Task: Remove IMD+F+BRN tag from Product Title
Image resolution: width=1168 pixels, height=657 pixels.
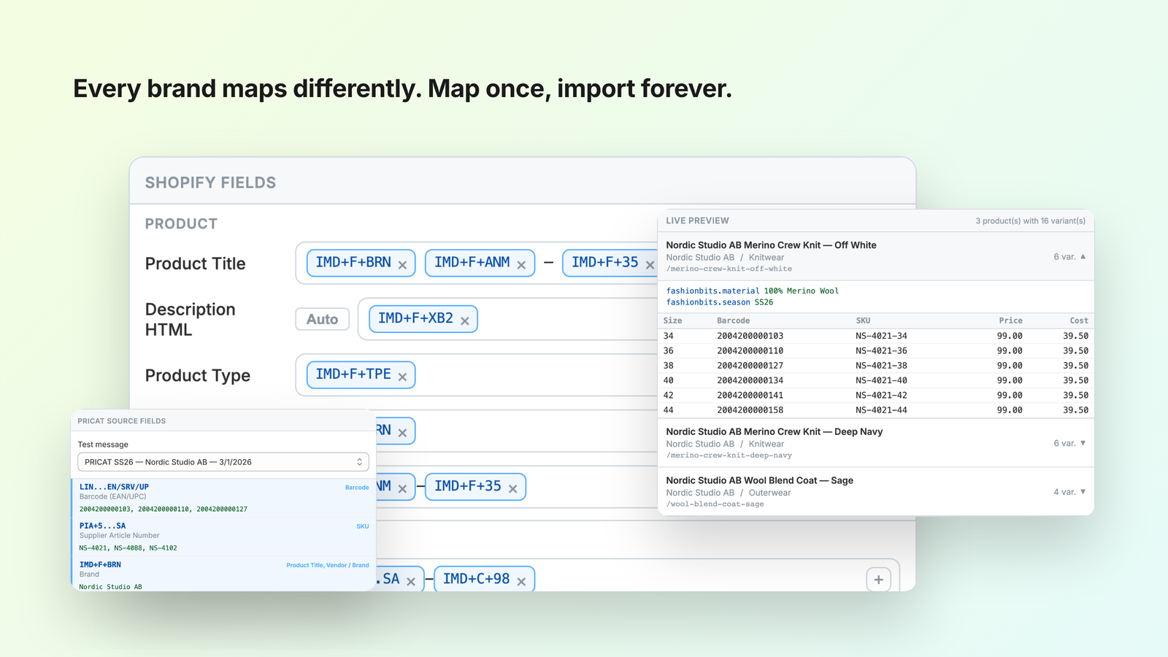Action: click(402, 265)
